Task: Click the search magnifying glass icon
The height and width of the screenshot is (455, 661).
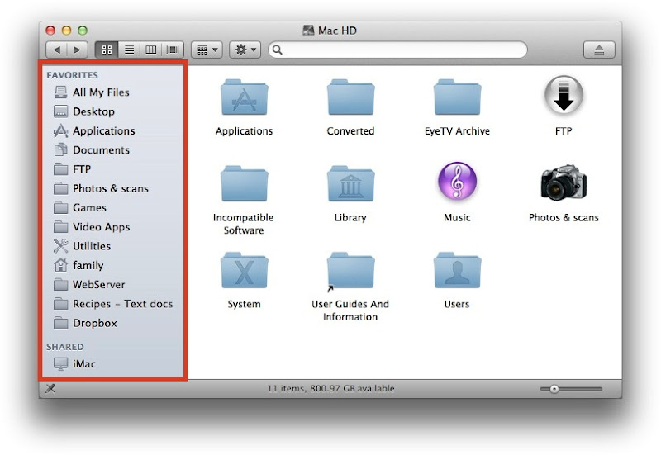Action: tap(277, 50)
